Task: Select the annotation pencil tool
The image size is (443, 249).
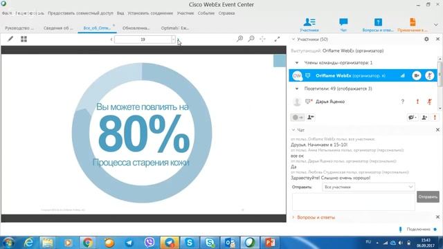Action: coord(10,39)
